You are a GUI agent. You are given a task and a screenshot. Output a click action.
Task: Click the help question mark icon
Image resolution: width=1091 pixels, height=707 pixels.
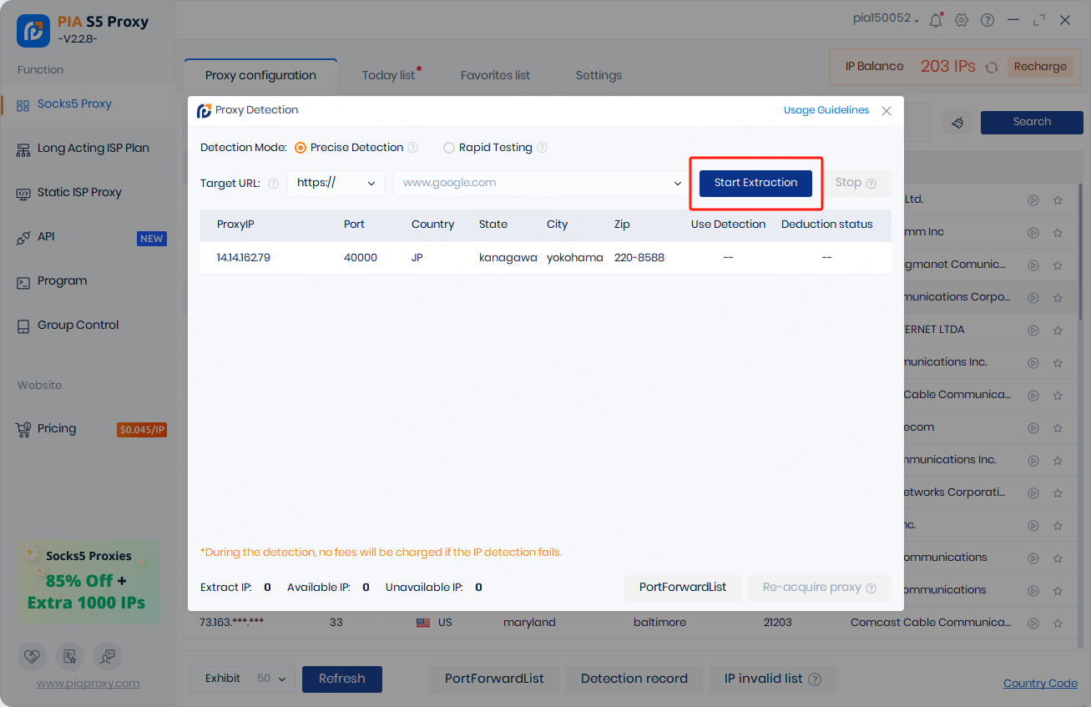[987, 20]
